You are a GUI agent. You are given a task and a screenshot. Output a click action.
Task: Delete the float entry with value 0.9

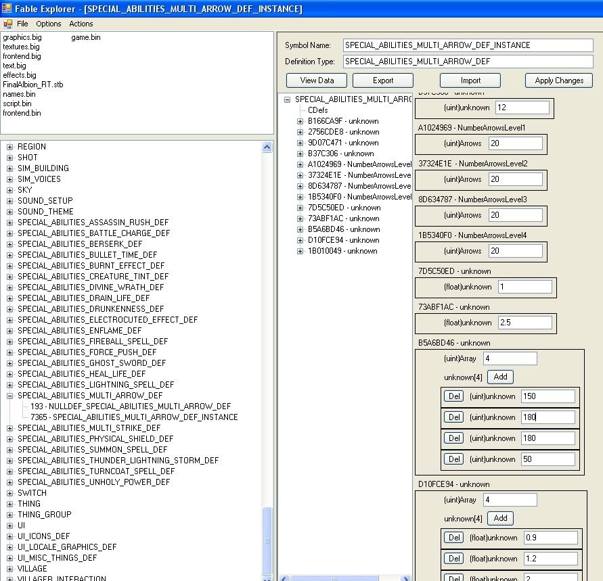454,538
